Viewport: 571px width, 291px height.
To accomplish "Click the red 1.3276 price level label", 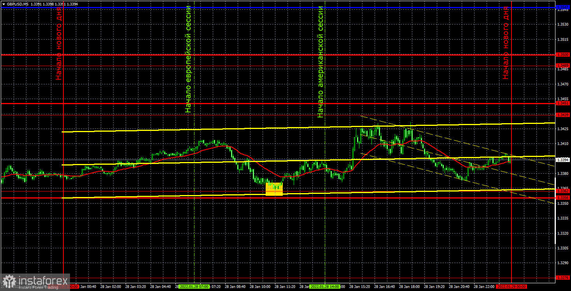I will click(x=563, y=278).
